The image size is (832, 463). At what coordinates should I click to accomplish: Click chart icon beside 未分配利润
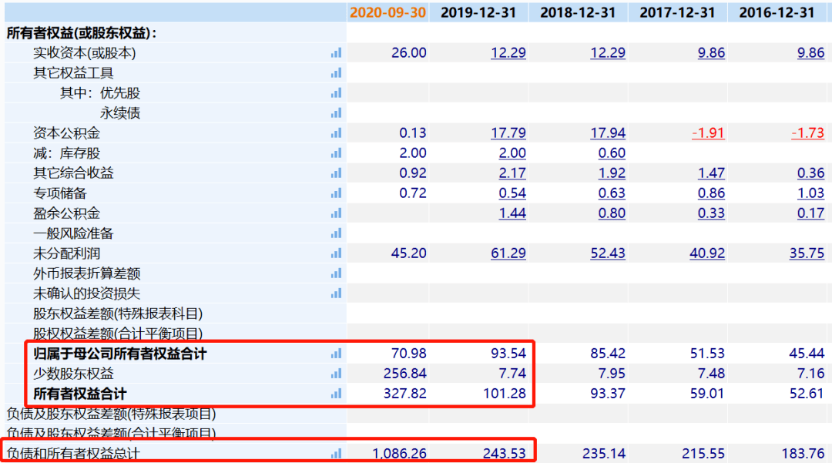336,253
